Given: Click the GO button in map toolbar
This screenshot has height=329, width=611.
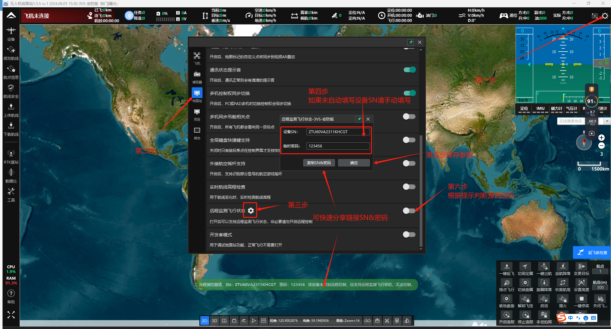Looking at the screenshot, I should (x=367, y=320).
